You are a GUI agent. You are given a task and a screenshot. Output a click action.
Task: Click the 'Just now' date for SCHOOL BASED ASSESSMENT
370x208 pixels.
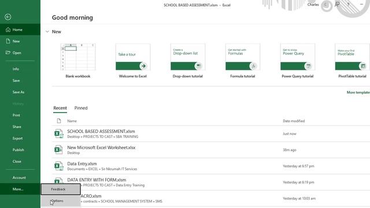click(x=289, y=133)
